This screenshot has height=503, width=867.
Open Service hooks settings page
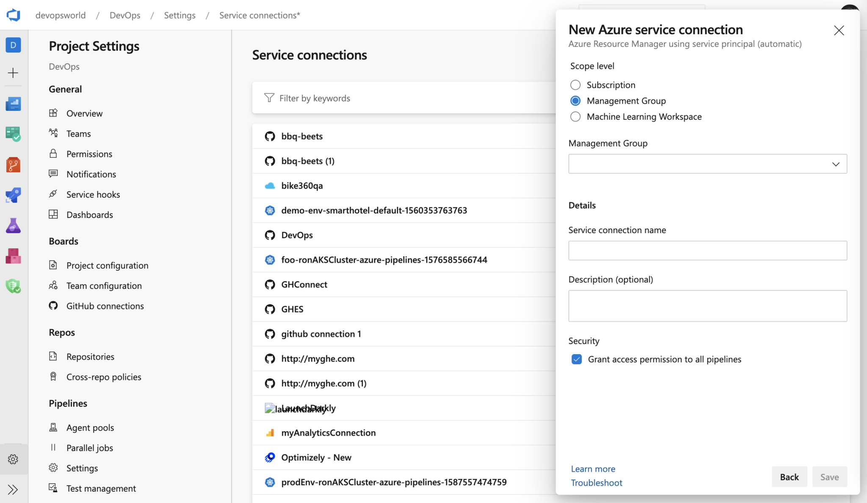(93, 195)
